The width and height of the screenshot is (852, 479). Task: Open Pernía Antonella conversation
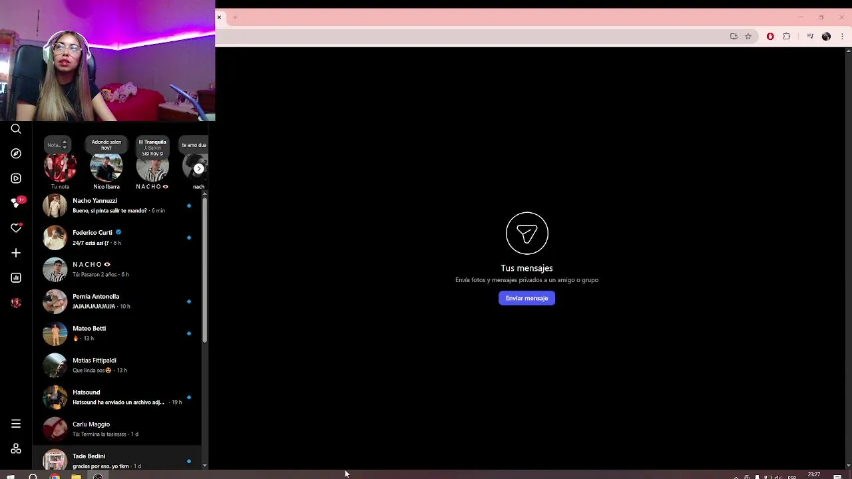117,301
